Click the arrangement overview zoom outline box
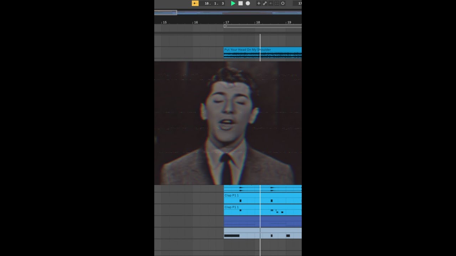Image resolution: width=456 pixels, height=256 pixels. click(166, 12)
